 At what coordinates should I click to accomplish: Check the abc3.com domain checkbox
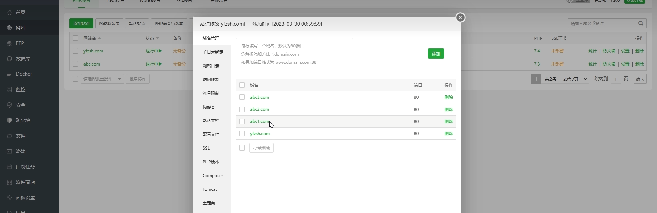[x=242, y=97]
